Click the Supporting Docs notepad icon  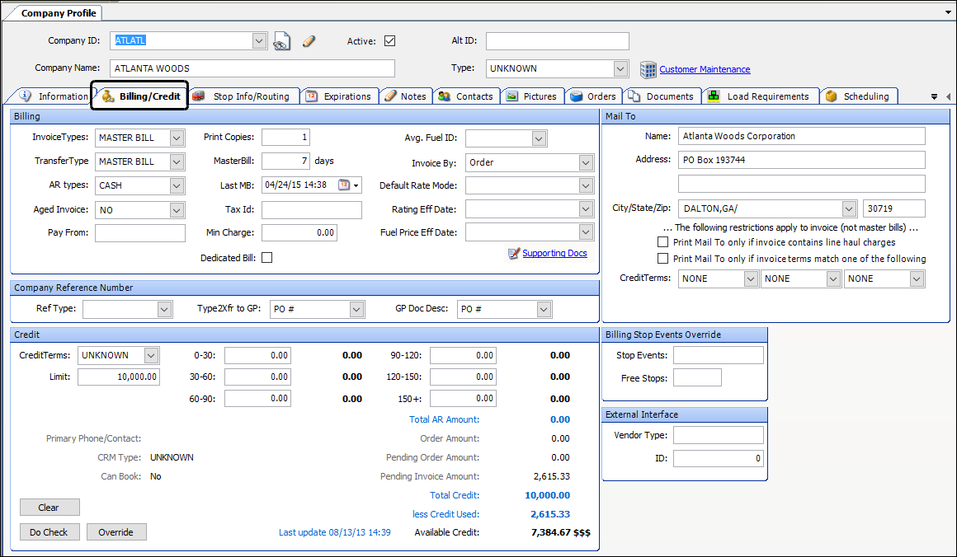coord(514,254)
